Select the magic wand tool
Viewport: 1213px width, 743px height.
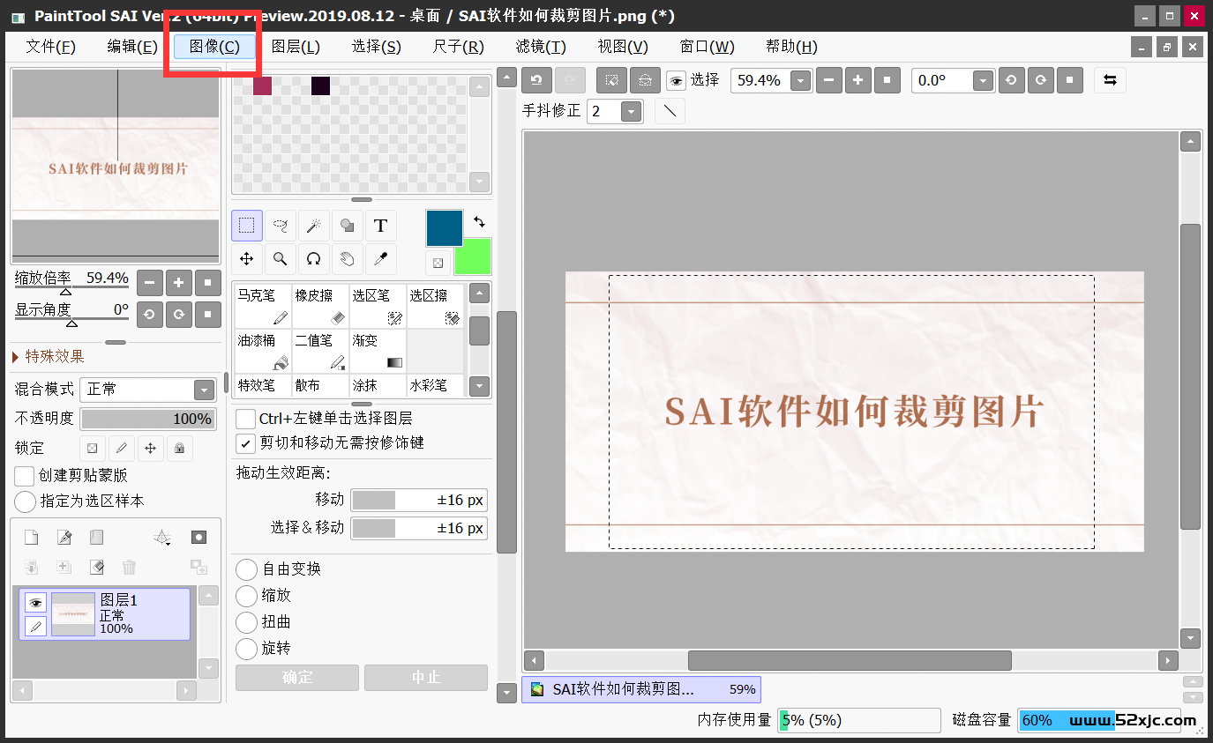(x=313, y=226)
